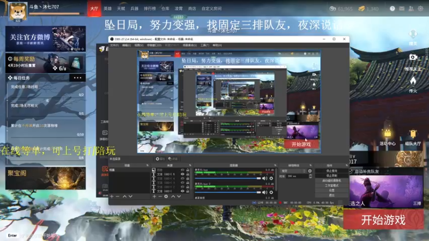This screenshot has height=241, width=429.
Task: Move source up arrow in OBS sources panel
Action: click(173, 196)
